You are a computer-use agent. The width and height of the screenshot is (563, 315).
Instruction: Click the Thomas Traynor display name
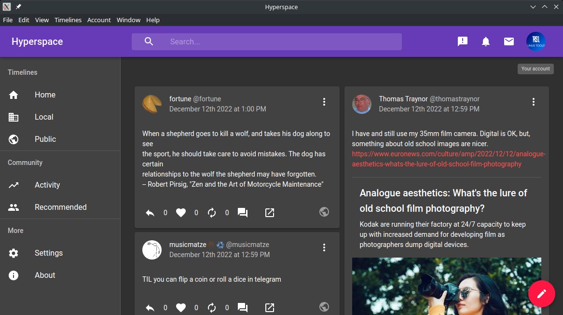click(x=403, y=99)
